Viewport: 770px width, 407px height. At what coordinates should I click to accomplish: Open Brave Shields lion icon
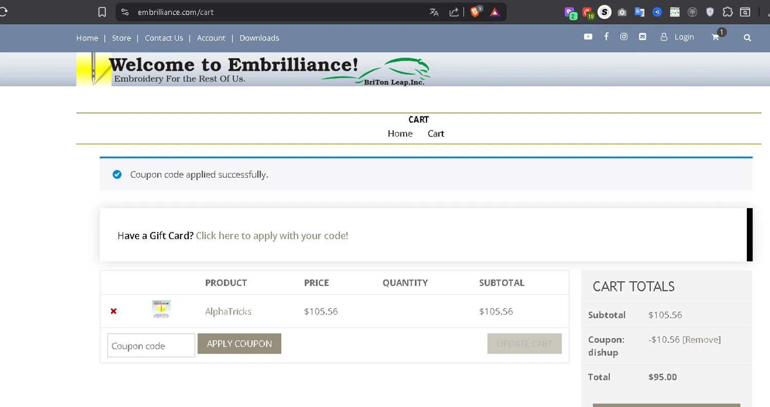pos(475,12)
